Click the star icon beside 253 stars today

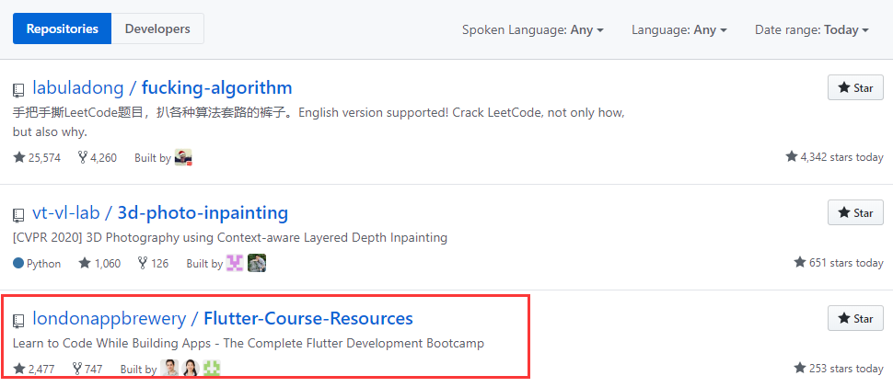[x=800, y=368]
